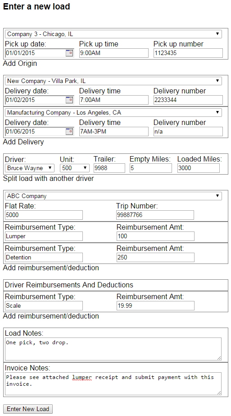Open the Unit dropdown showing 500
Screen dimensions: 231x416
coord(75,168)
